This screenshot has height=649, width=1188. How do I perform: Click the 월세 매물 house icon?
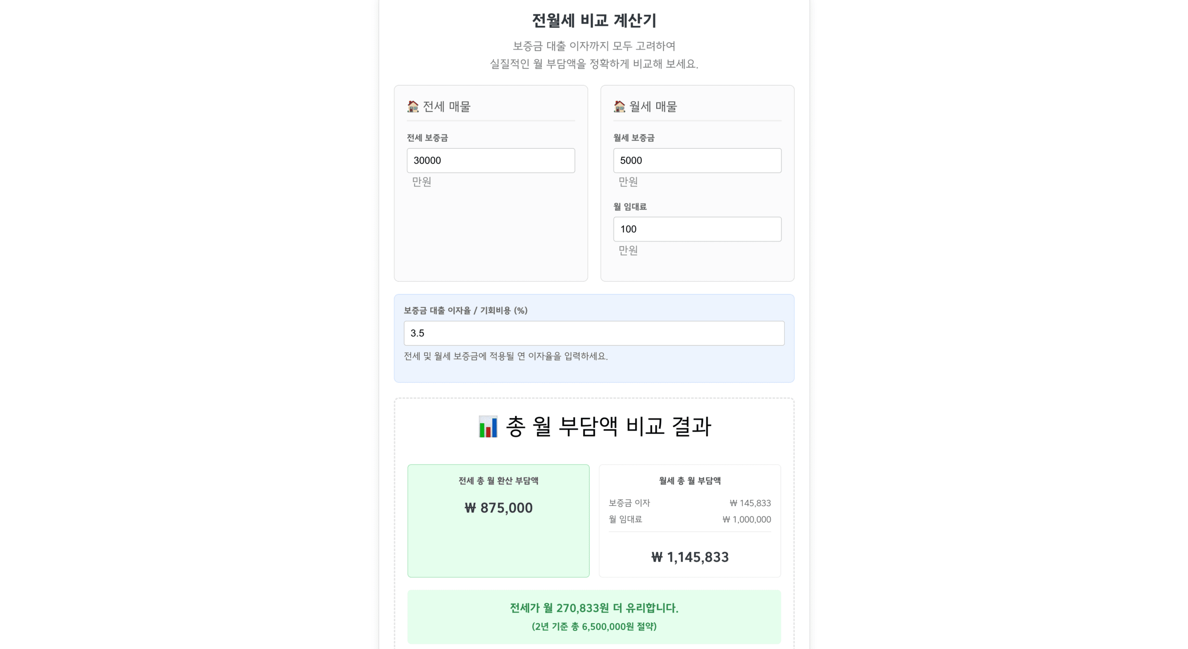pyautogui.click(x=619, y=106)
